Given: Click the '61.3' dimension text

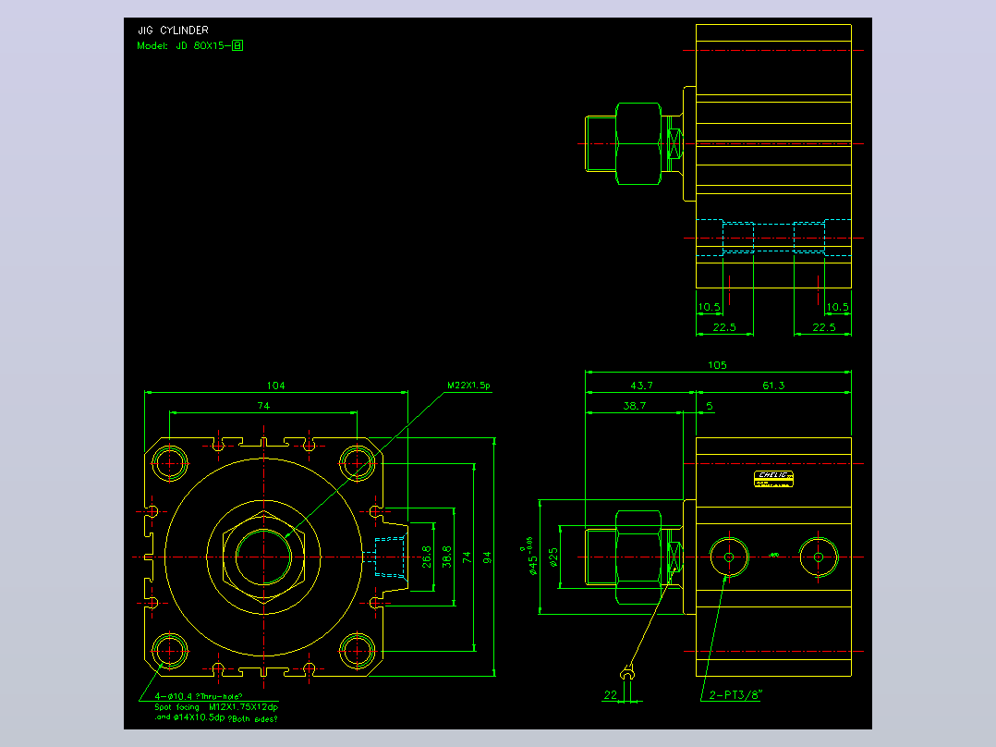Looking at the screenshot, I should click(773, 386).
